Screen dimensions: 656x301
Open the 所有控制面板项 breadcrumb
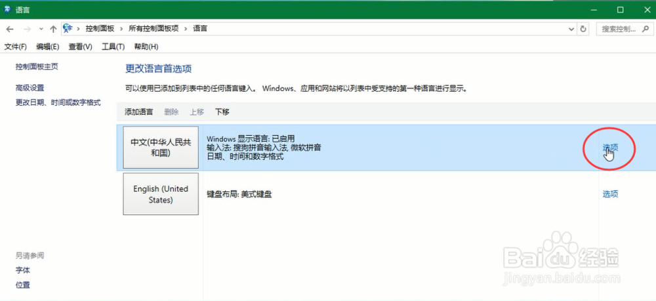(x=154, y=28)
